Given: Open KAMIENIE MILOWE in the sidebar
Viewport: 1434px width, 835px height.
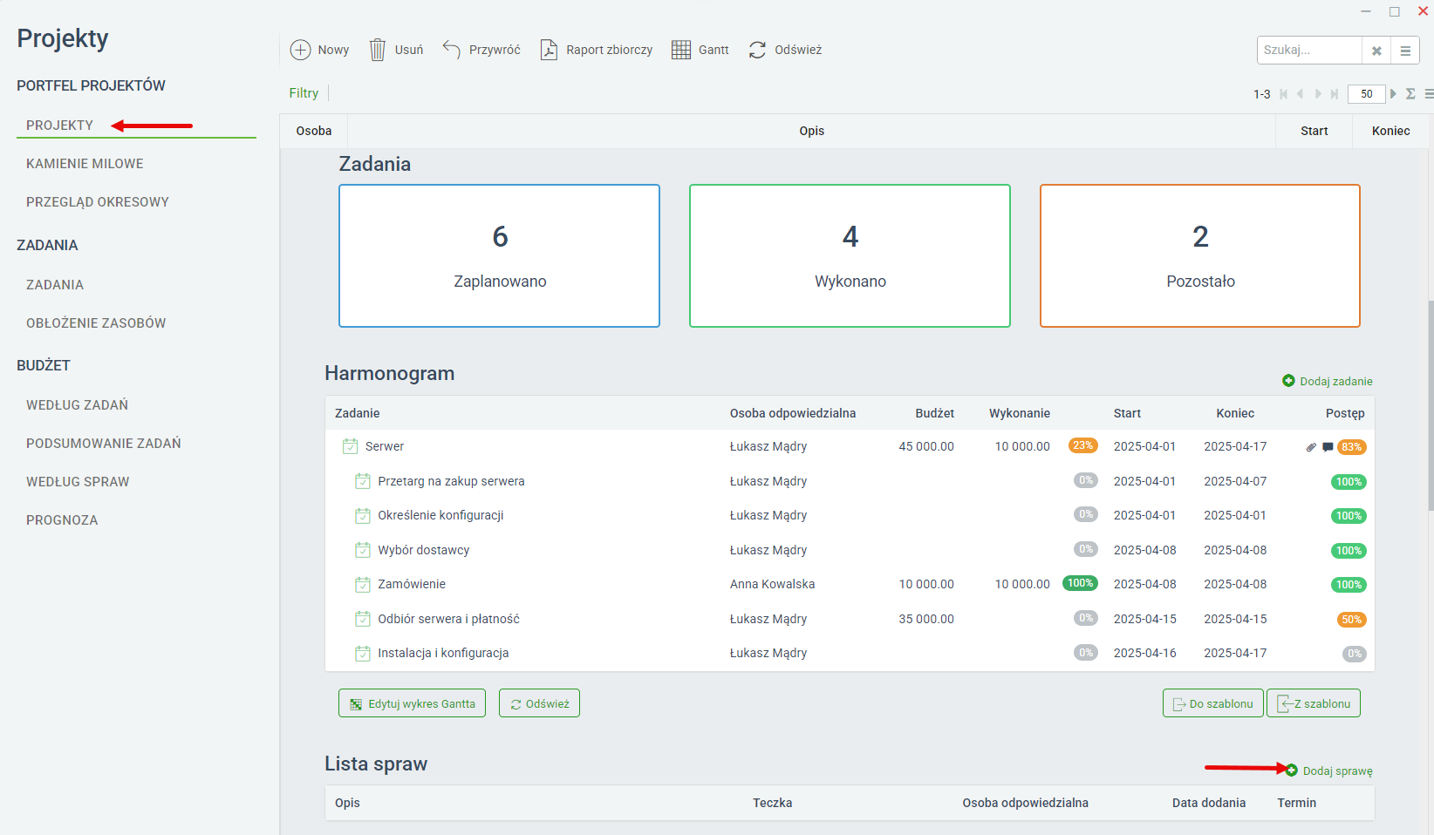Looking at the screenshot, I should (85, 164).
